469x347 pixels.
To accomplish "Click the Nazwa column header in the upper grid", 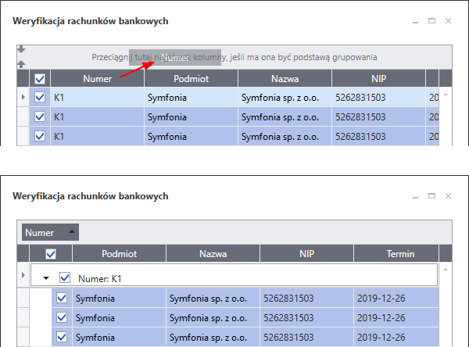I will (x=285, y=78).
